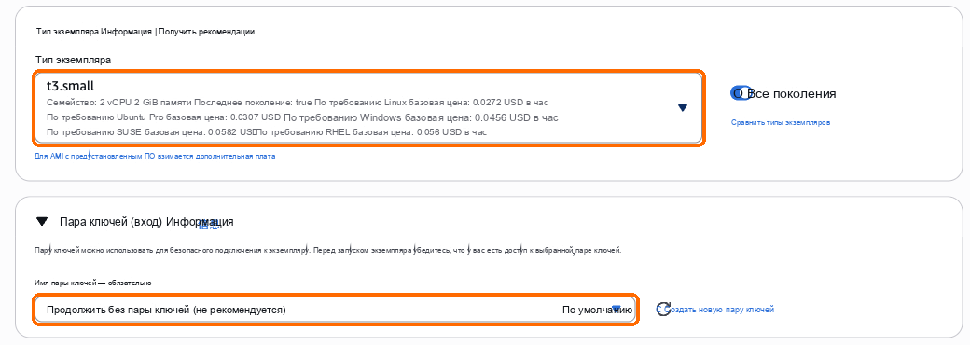Screen dimensions: 970x345
Task: Open the key pair name dropdown
Action: coord(335,310)
